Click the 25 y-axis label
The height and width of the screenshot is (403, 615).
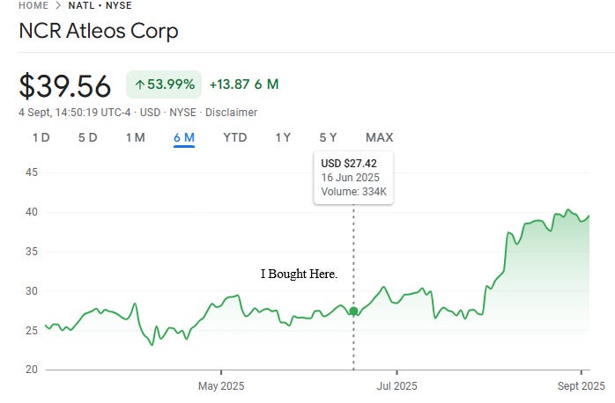click(x=32, y=331)
